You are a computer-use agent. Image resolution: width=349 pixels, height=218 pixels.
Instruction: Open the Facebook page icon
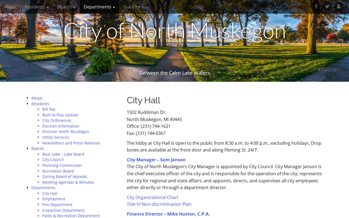[316, 7]
